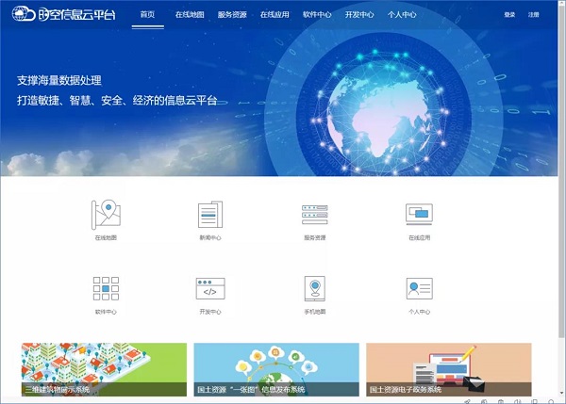Image resolution: width=566 pixels, height=404 pixels.
Task: Switch to 在线应用 navigation item
Action: [x=275, y=15]
